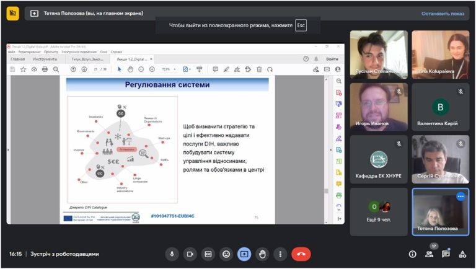Click the yellow presentation icon at top left
Viewport: 476px width, 269px height.
tap(13, 13)
